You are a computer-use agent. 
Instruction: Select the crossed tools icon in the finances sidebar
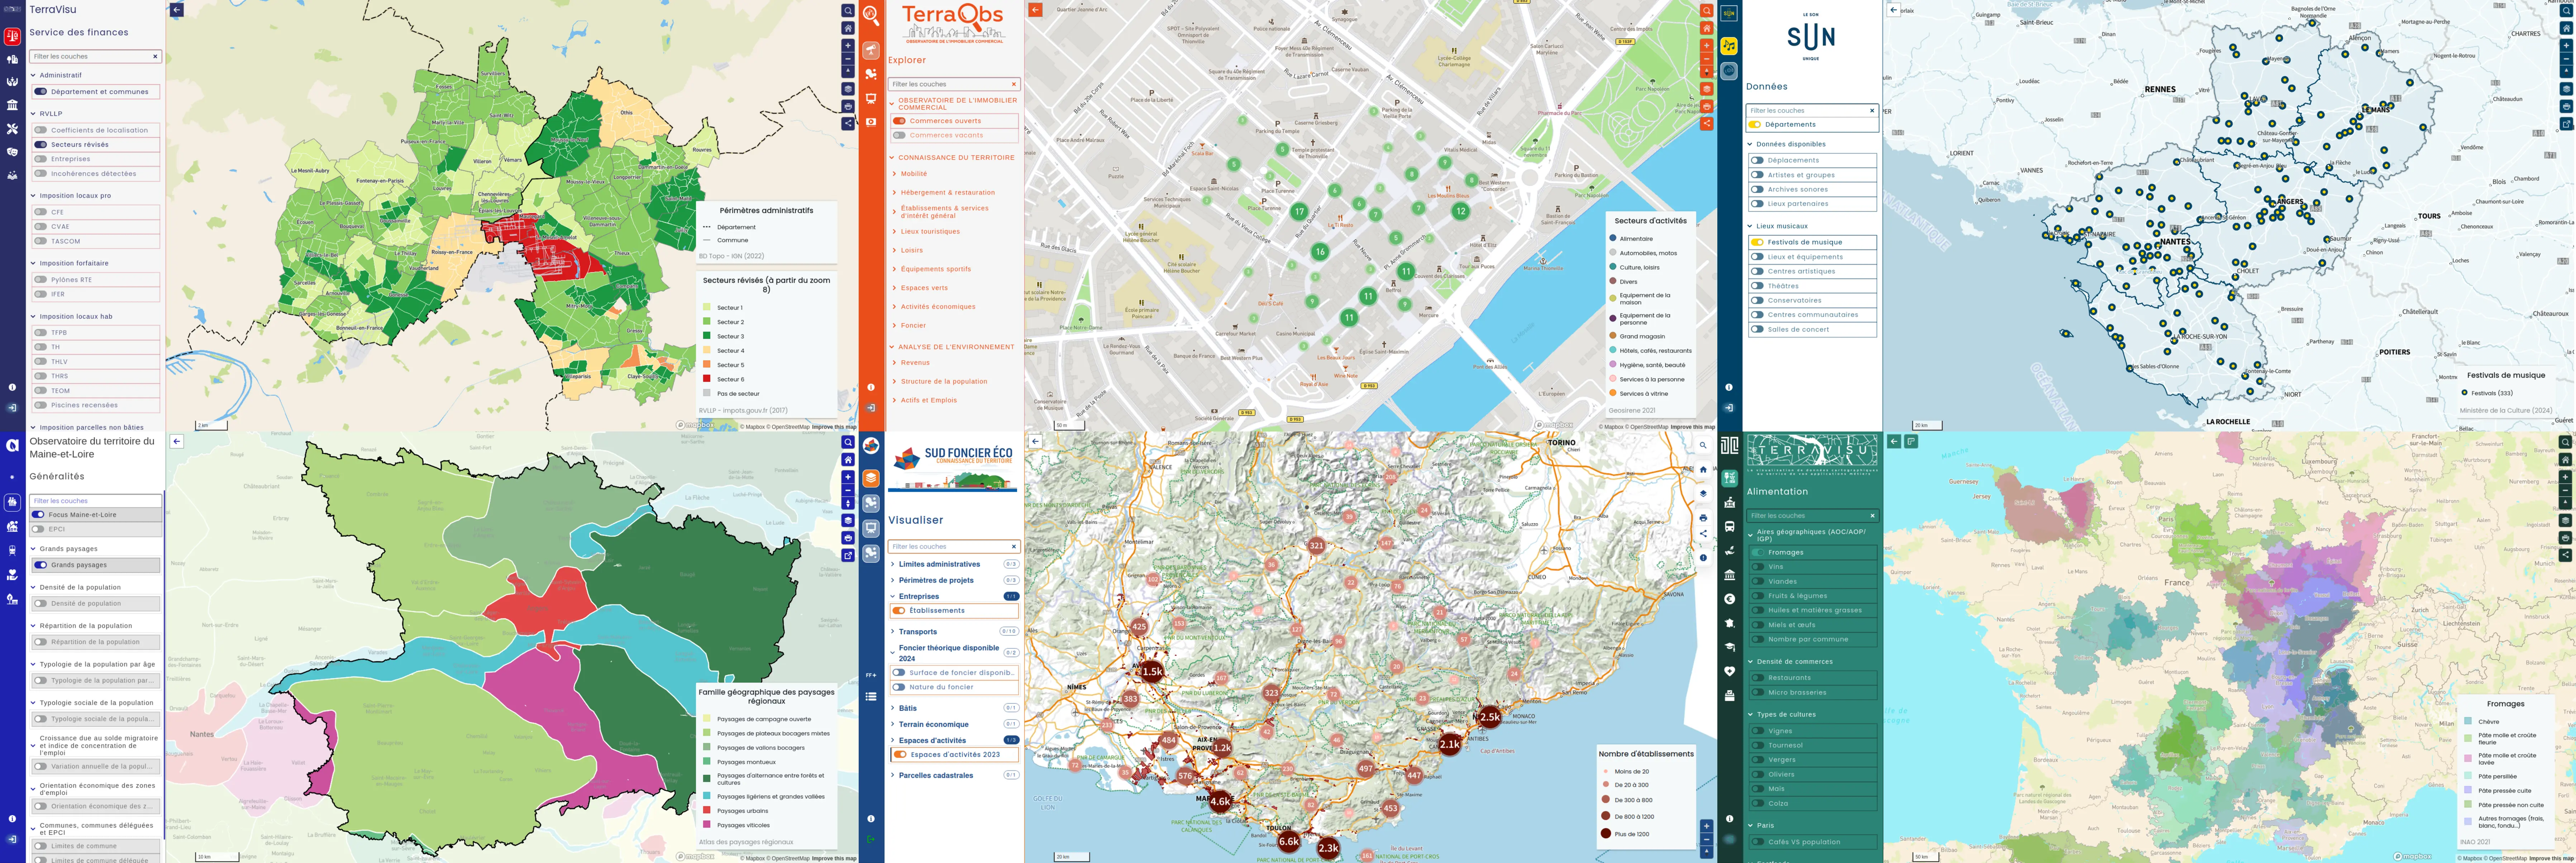point(12,129)
